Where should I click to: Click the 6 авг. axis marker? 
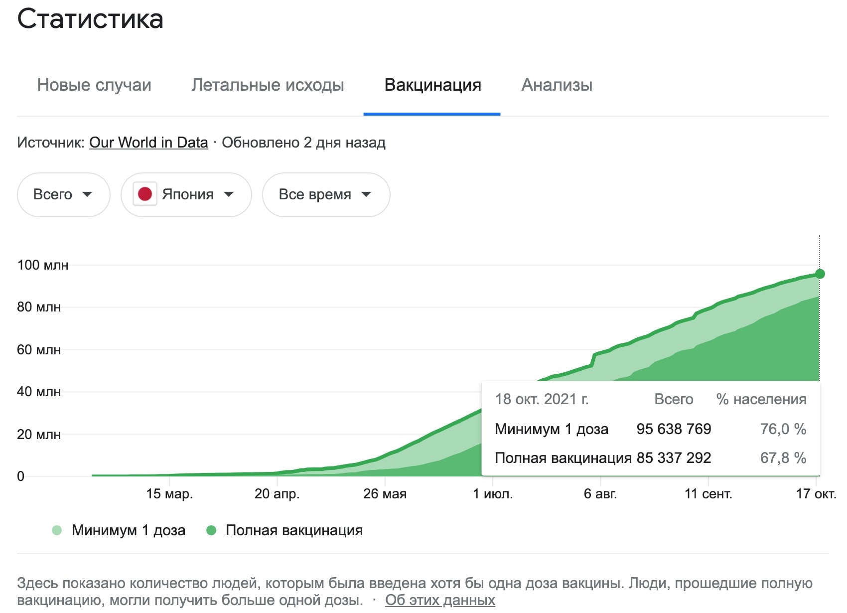(600, 494)
